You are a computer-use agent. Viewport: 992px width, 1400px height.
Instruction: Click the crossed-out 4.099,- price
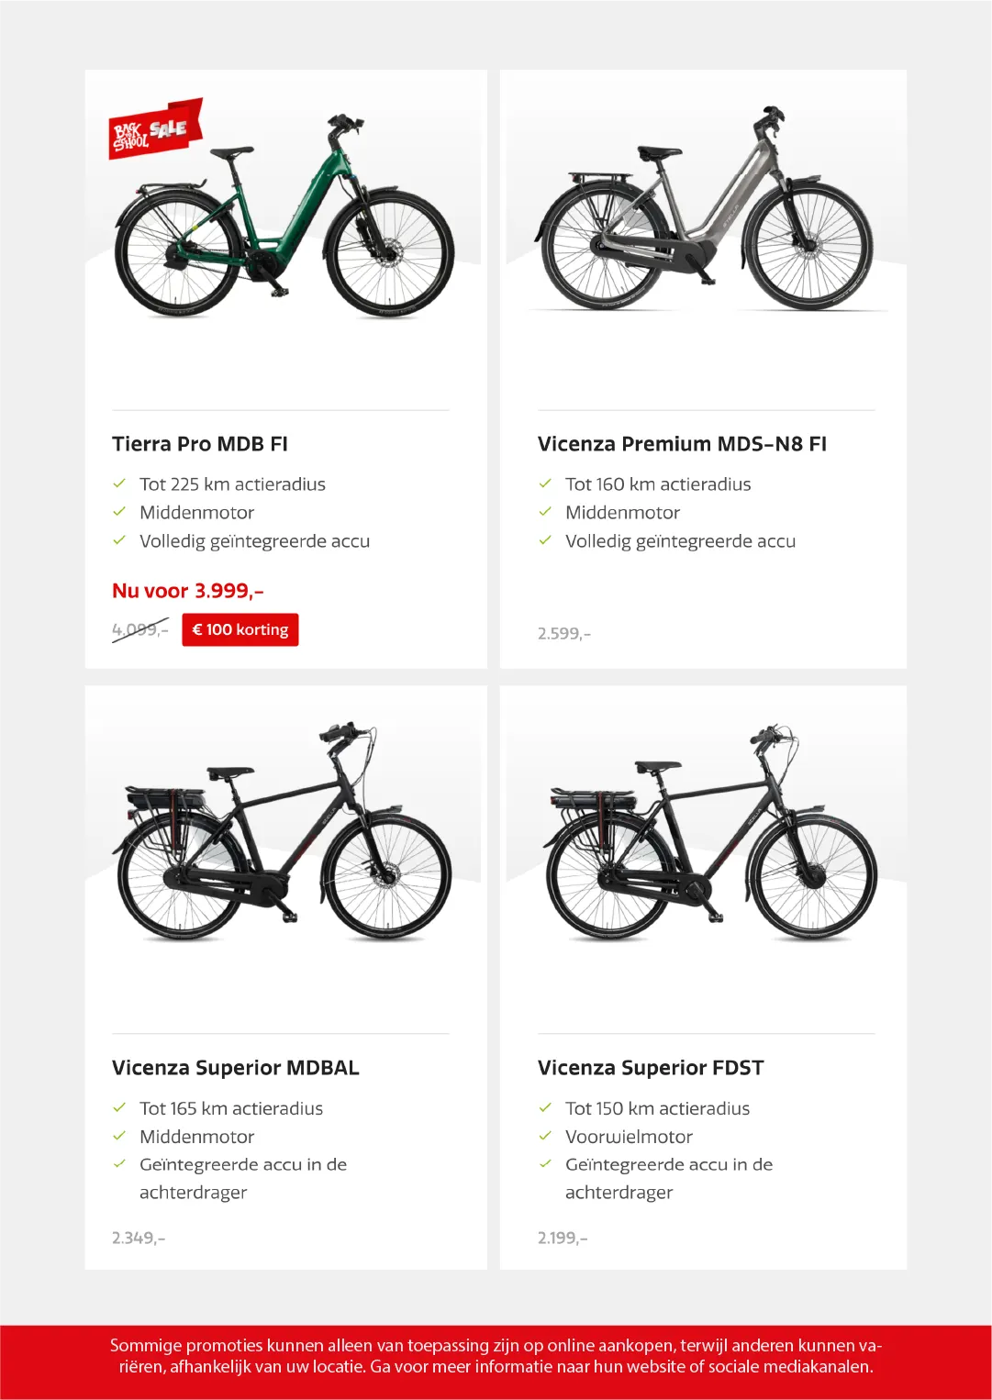pos(140,629)
